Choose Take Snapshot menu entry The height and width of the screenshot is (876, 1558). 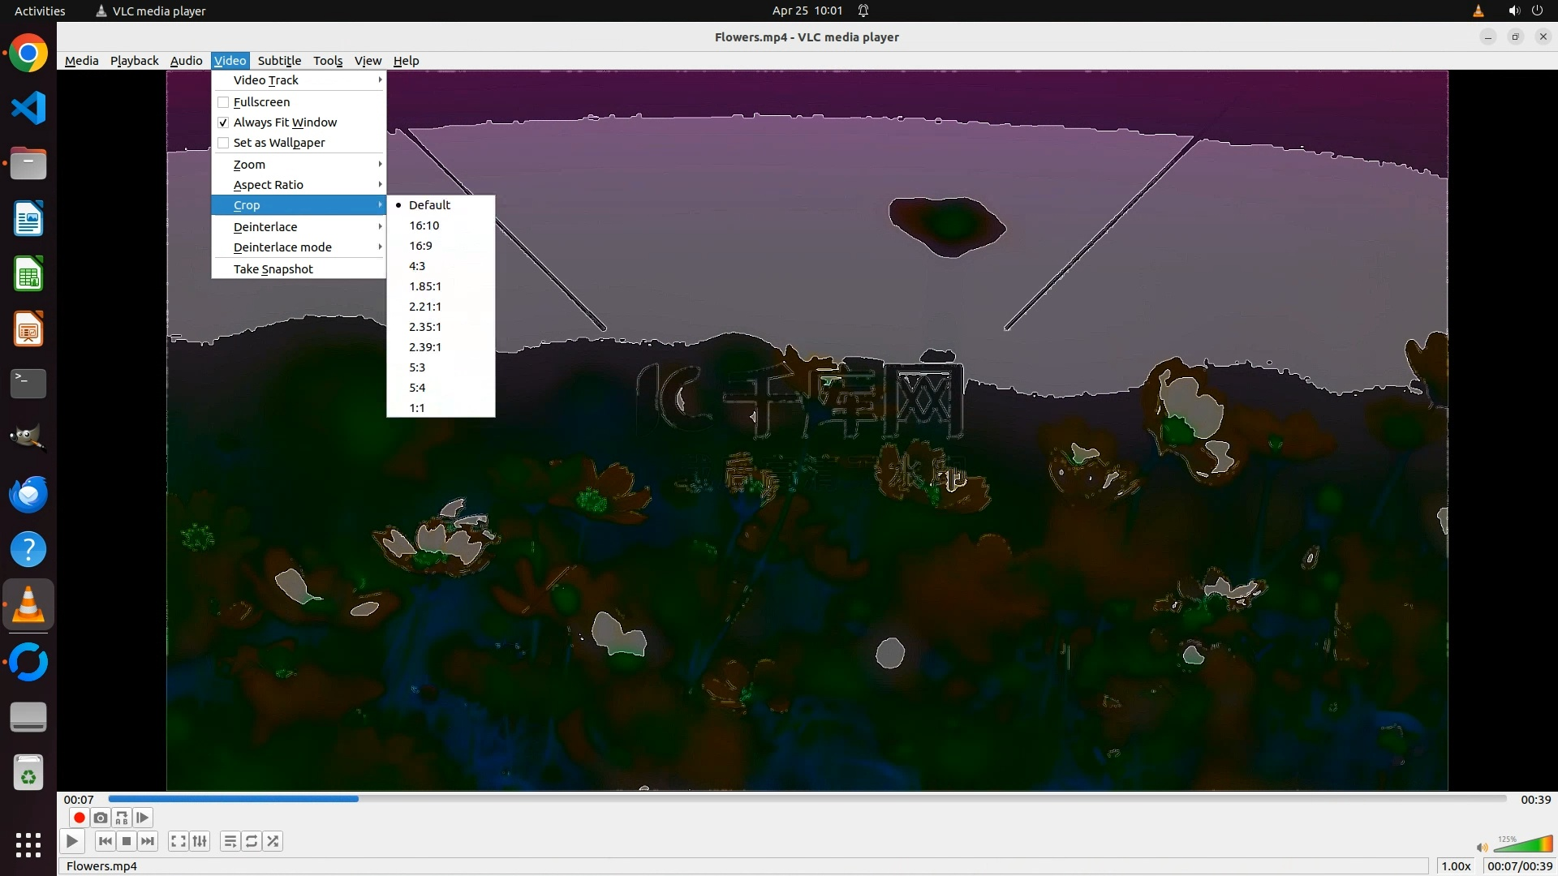click(x=273, y=269)
